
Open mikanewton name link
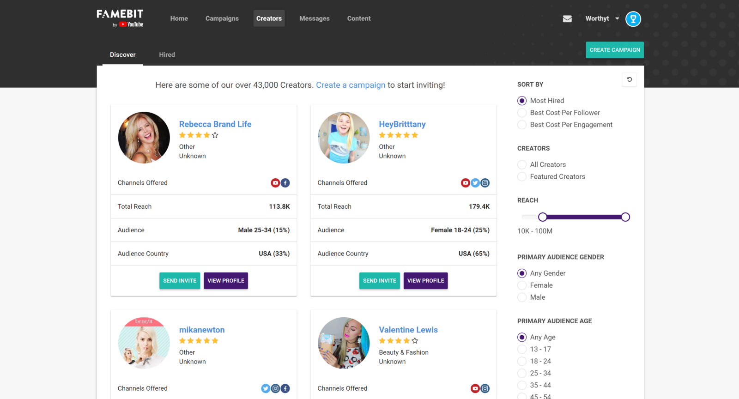tap(202, 330)
